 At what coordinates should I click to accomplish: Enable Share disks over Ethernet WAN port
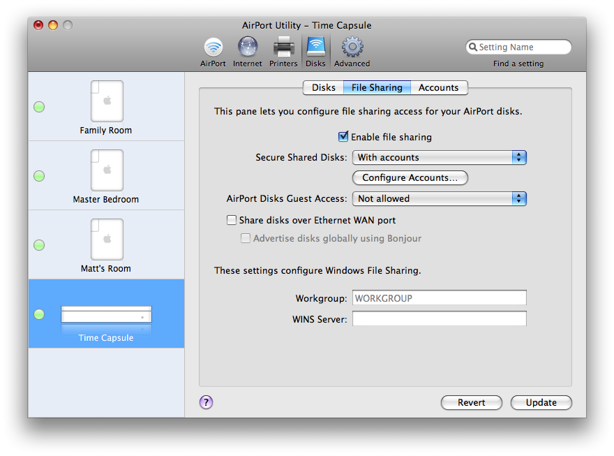(x=232, y=220)
